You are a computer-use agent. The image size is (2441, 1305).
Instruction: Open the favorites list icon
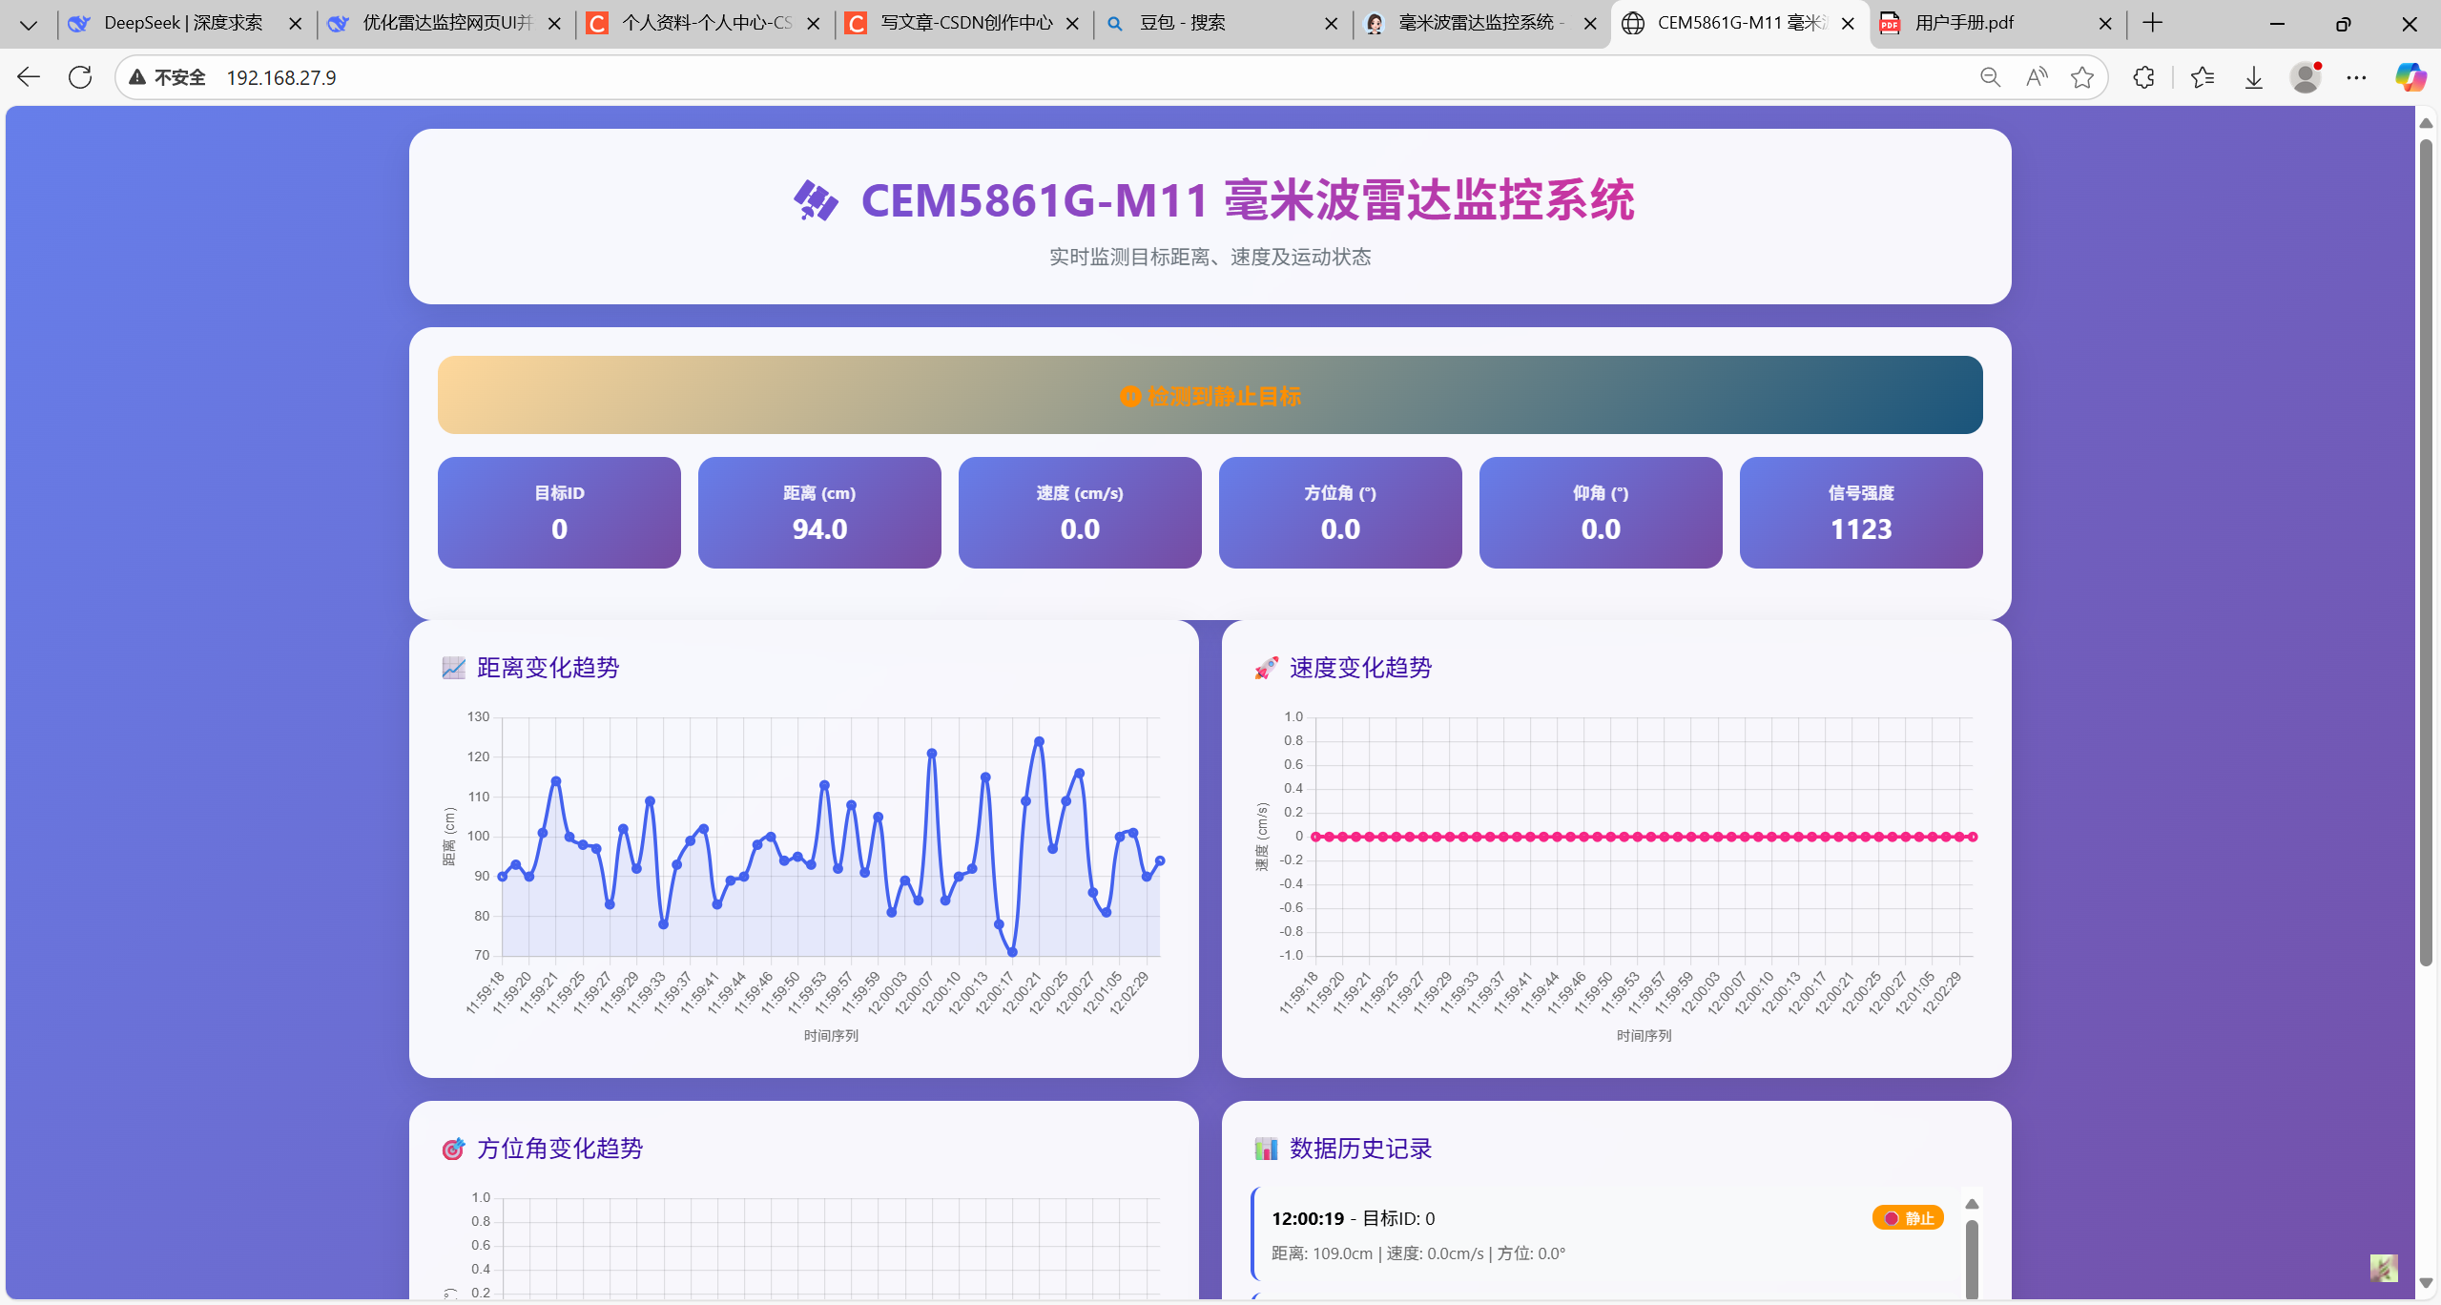pyautogui.click(x=2203, y=77)
